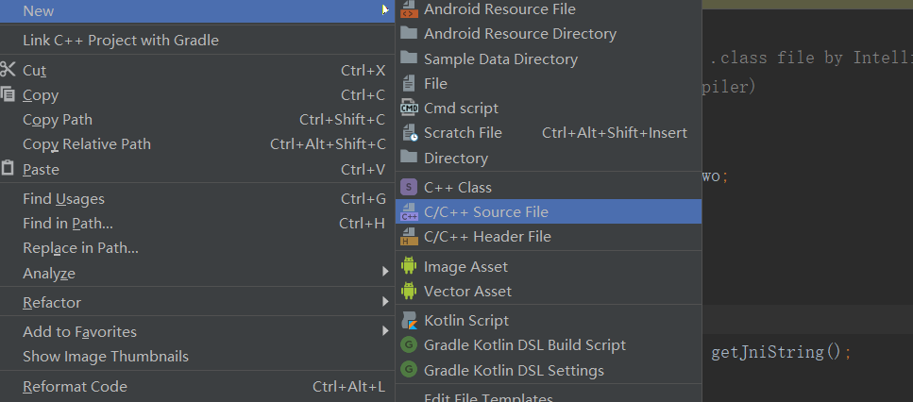913x402 pixels.
Task: Select File in the New submenu
Action: point(549,84)
